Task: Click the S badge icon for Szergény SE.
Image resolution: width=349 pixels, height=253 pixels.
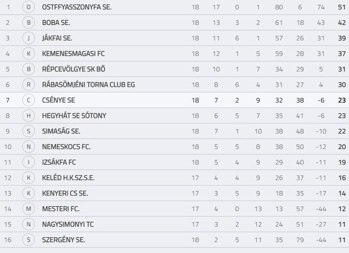Action: (28, 240)
